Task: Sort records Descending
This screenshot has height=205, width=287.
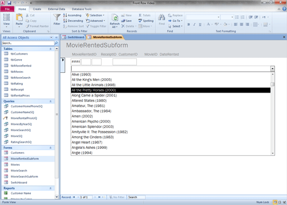Action: [73, 21]
